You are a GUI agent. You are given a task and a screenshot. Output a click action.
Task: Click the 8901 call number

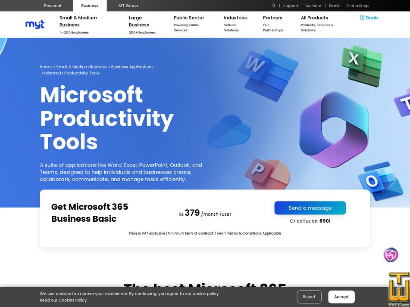point(325,221)
